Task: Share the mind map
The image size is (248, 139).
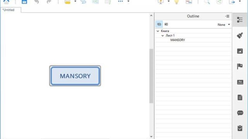Action: (219, 2)
